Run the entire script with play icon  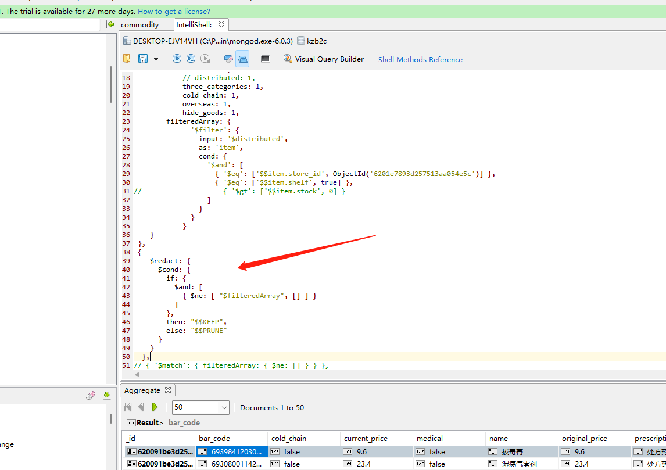pyautogui.click(x=177, y=59)
